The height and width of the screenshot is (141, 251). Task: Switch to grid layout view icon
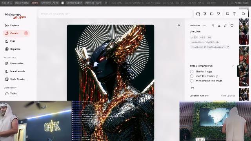pos(235,14)
